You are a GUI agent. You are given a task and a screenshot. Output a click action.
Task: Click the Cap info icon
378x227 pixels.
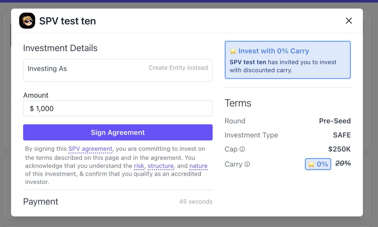pos(242,149)
